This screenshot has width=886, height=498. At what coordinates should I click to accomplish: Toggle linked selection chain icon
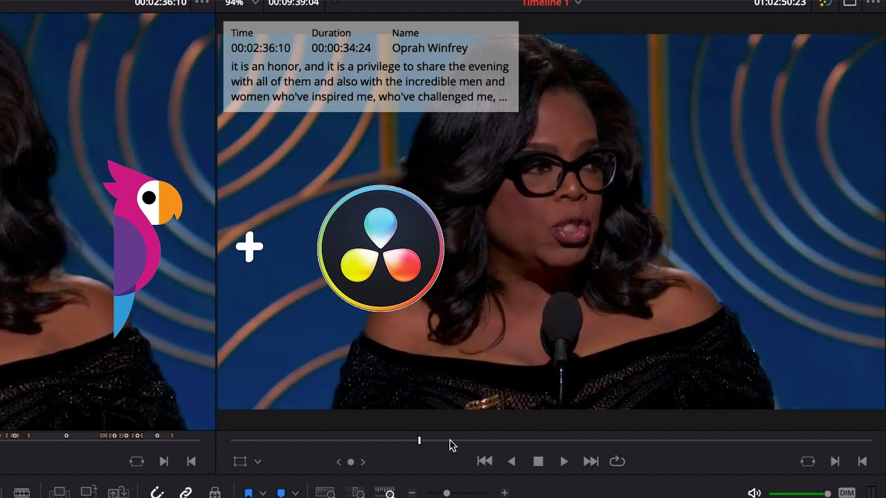click(186, 492)
